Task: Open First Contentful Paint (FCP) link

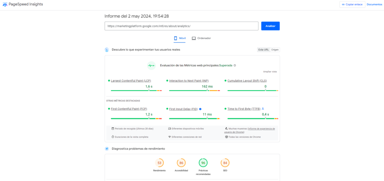Action: click(129, 109)
